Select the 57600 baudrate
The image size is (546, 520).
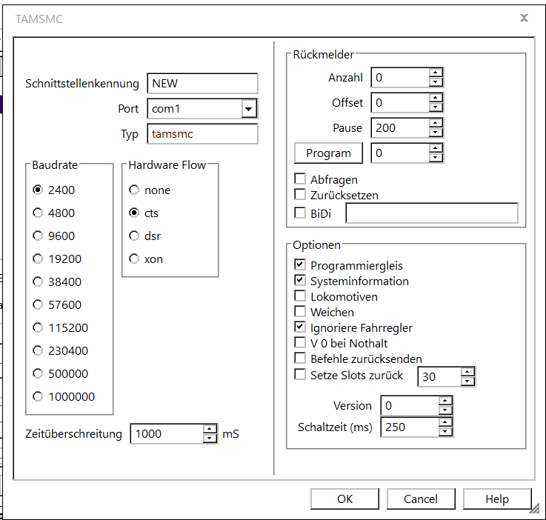point(38,304)
